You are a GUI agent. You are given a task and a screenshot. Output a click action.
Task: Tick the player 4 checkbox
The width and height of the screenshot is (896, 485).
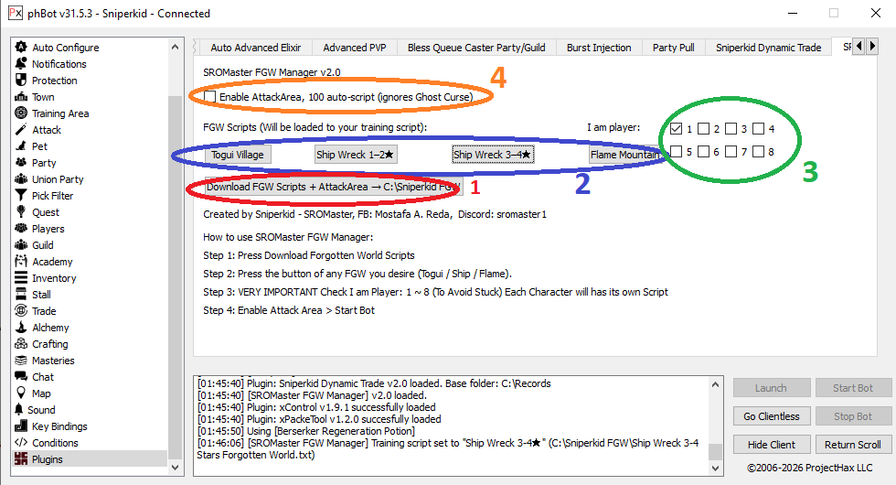pos(758,129)
